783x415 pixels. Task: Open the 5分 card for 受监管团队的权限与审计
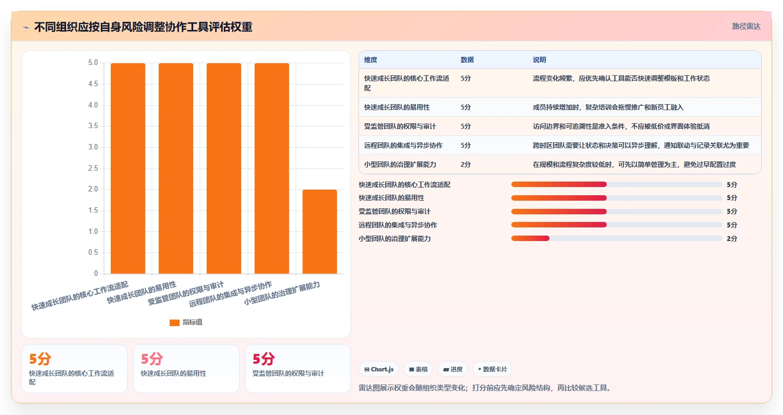tap(298, 369)
